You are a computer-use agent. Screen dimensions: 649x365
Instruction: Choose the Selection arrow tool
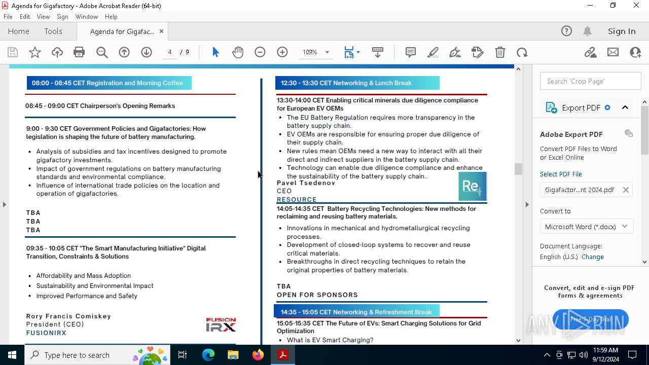tap(215, 52)
